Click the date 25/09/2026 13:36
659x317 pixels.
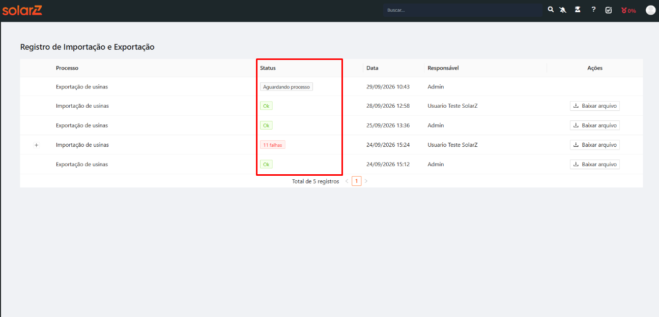(x=388, y=125)
